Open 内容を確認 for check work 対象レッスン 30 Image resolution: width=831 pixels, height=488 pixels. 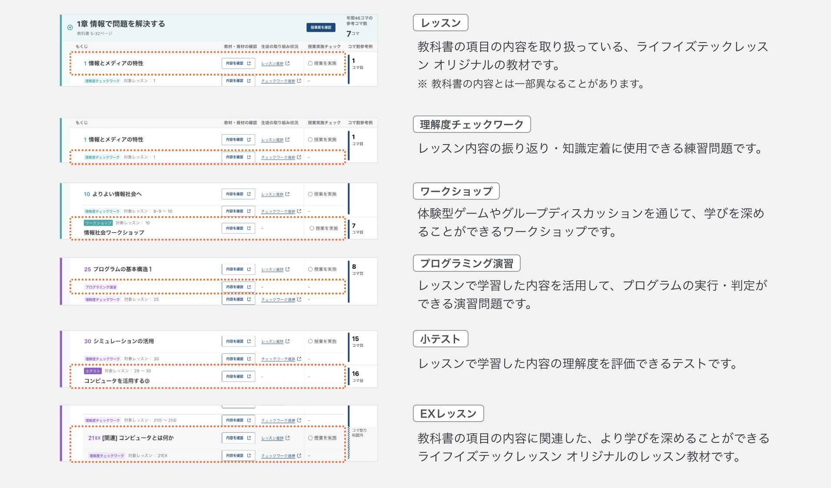[x=238, y=359]
